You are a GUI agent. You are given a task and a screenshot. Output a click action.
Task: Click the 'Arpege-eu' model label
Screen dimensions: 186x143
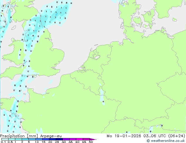[x=51, y=136]
